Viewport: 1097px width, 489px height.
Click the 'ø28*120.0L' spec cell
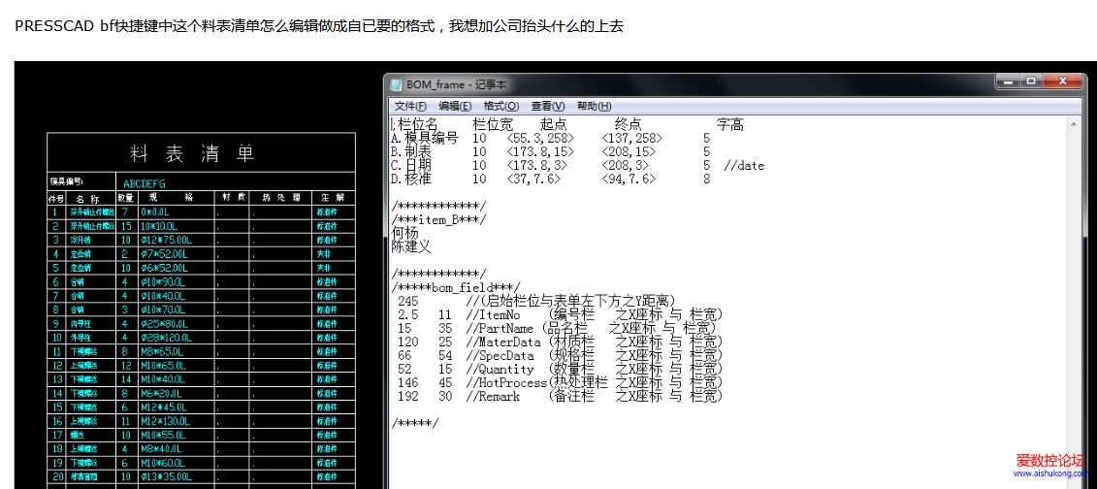166,338
